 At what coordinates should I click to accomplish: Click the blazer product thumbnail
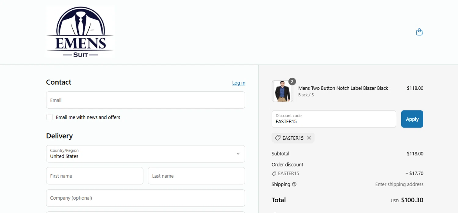282,91
